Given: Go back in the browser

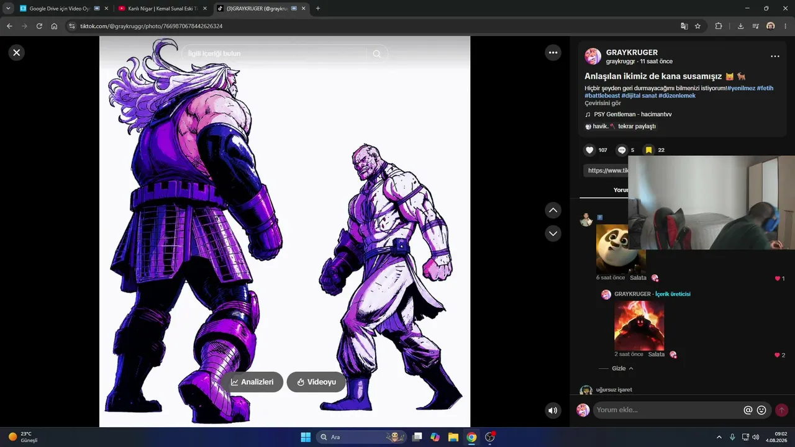Looking at the screenshot, I should point(9,26).
